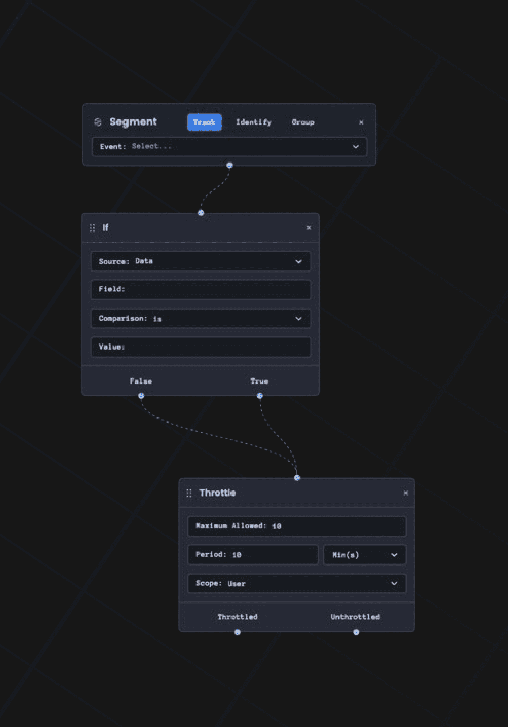Click the Value input box

[201, 347]
